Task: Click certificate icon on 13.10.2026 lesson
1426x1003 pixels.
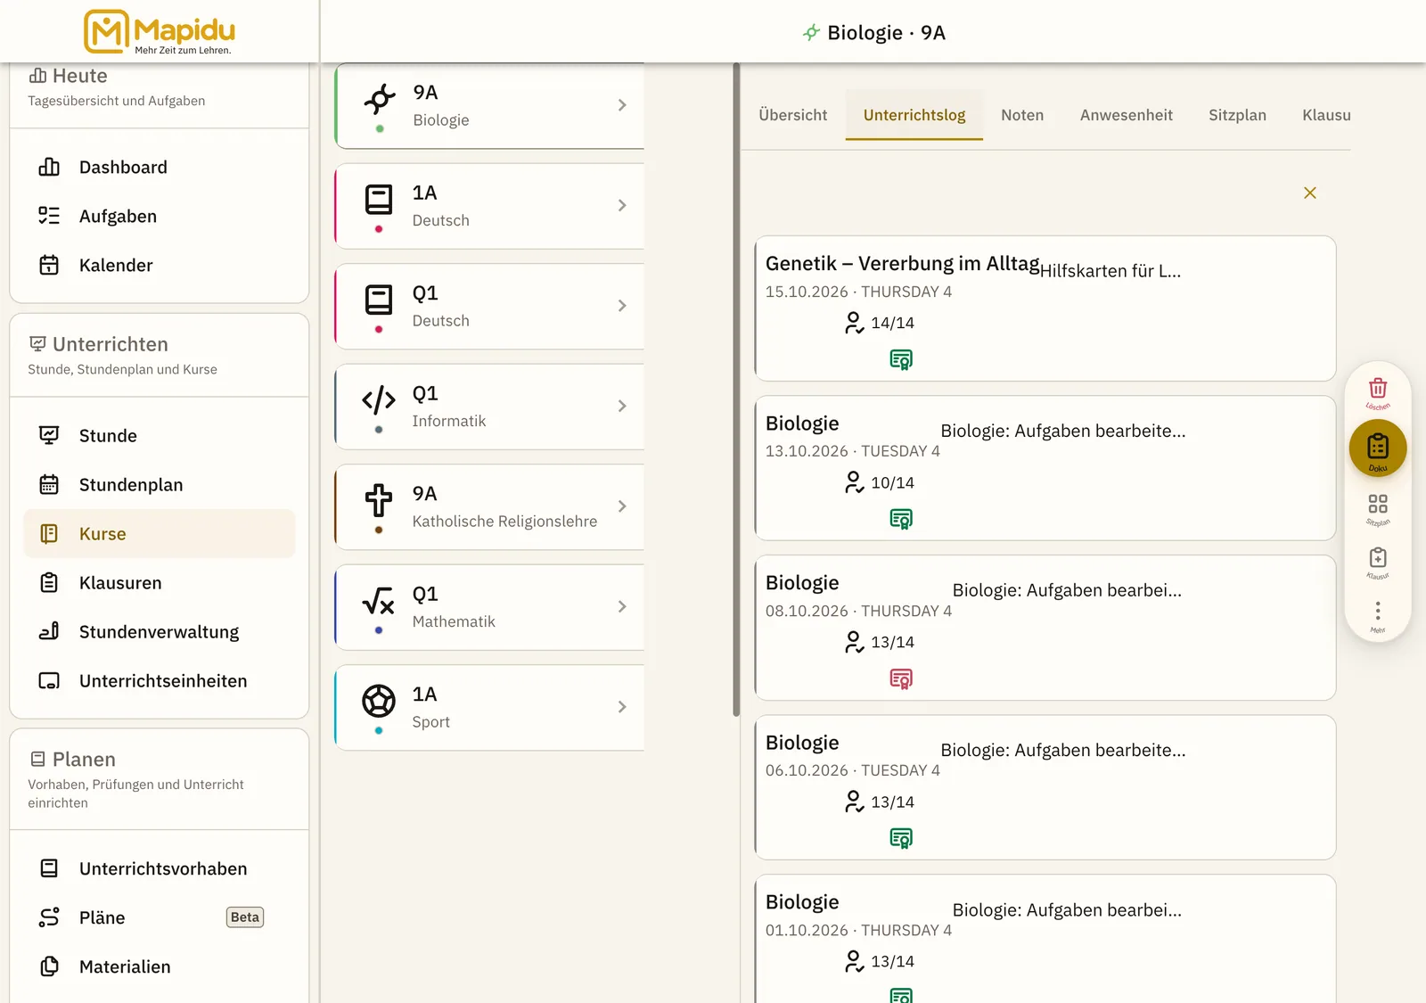Action: pyautogui.click(x=901, y=519)
